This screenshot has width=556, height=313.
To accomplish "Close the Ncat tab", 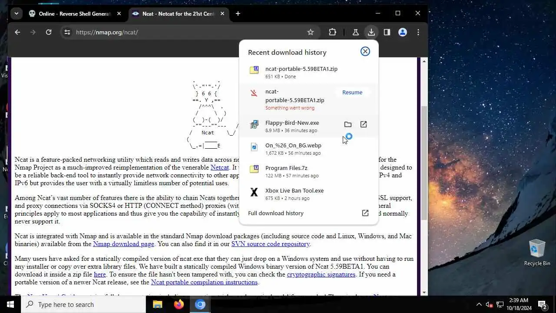I will [x=223, y=13].
